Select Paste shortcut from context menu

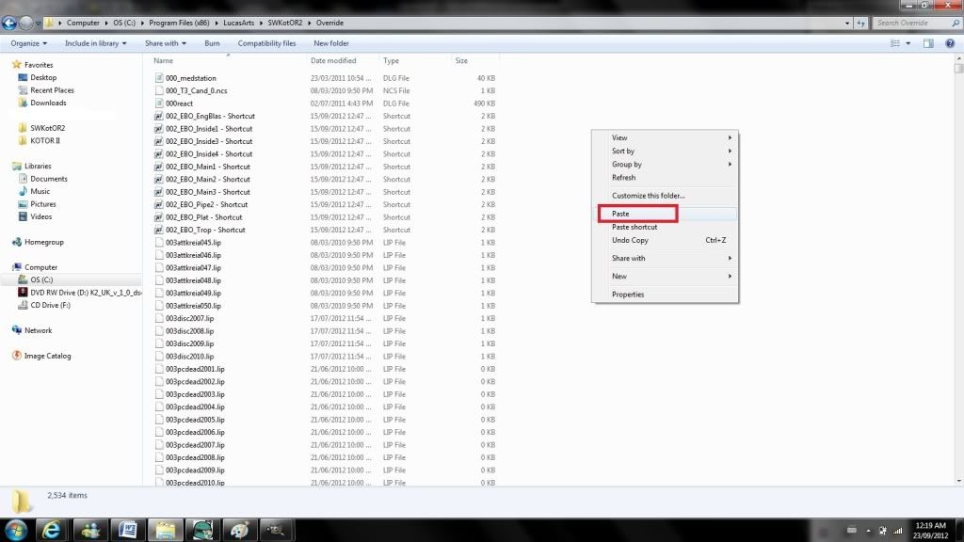pyautogui.click(x=635, y=227)
